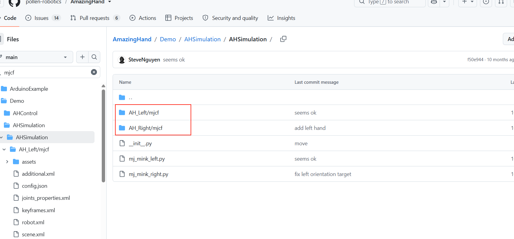
Task: Copy the file path icon beside breadcrumbs
Action: click(283, 39)
